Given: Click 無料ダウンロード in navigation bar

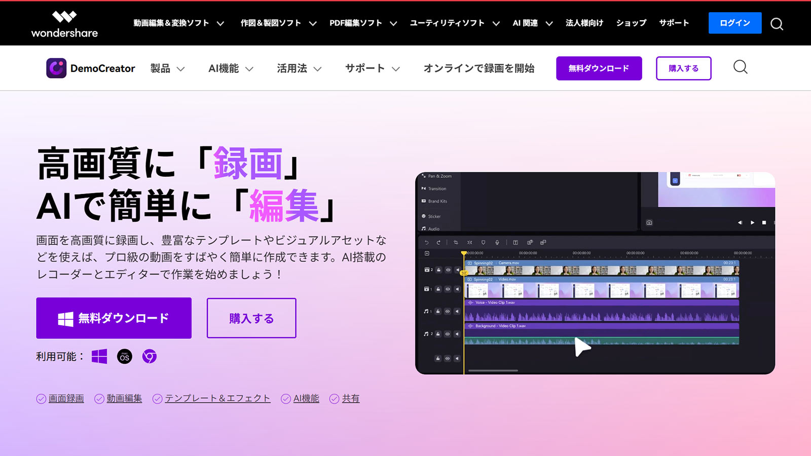Looking at the screenshot, I should (599, 68).
